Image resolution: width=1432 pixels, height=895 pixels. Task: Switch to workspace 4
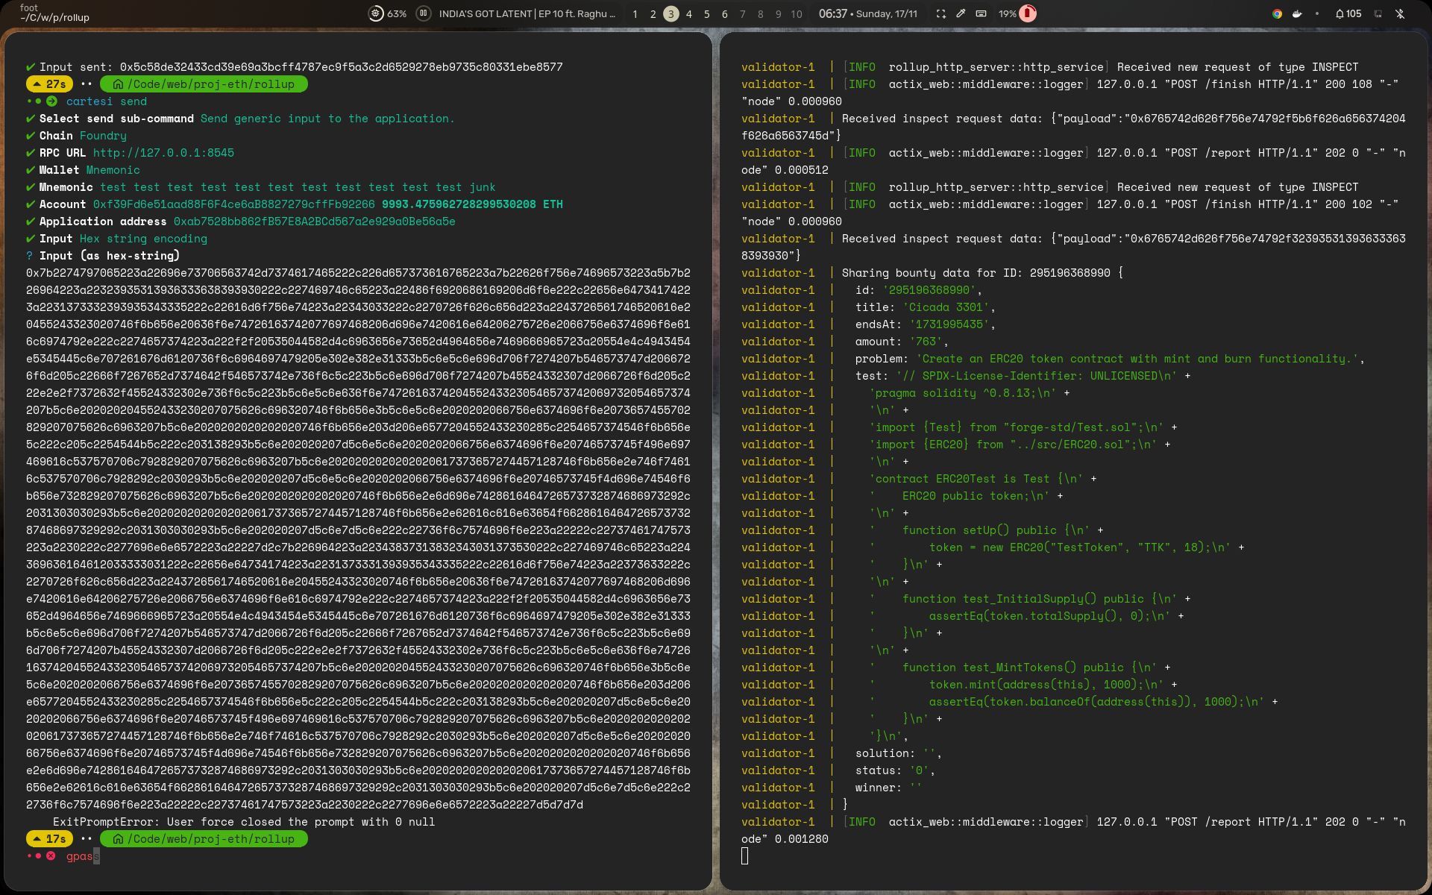point(688,13)
